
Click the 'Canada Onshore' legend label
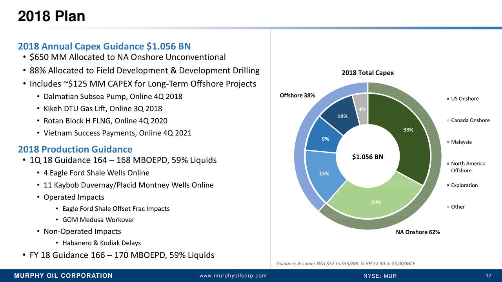(x=470, y=120)
